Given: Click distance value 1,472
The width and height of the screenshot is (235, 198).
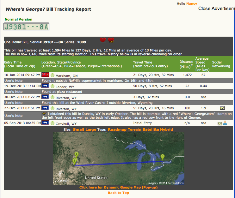Looking at the screenshot, I should tap(187, 75).
